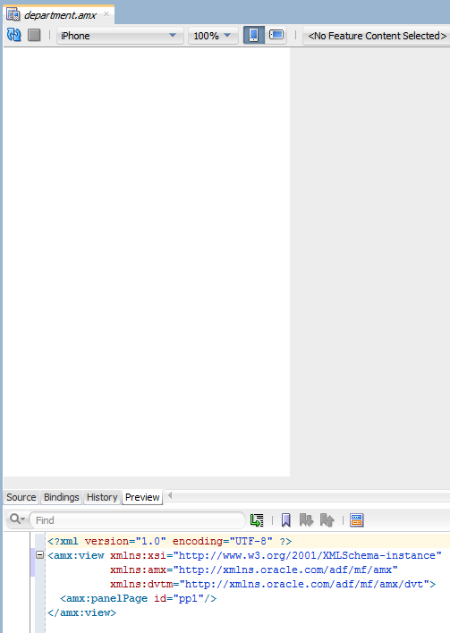Click the Find input field

point(138,520)
